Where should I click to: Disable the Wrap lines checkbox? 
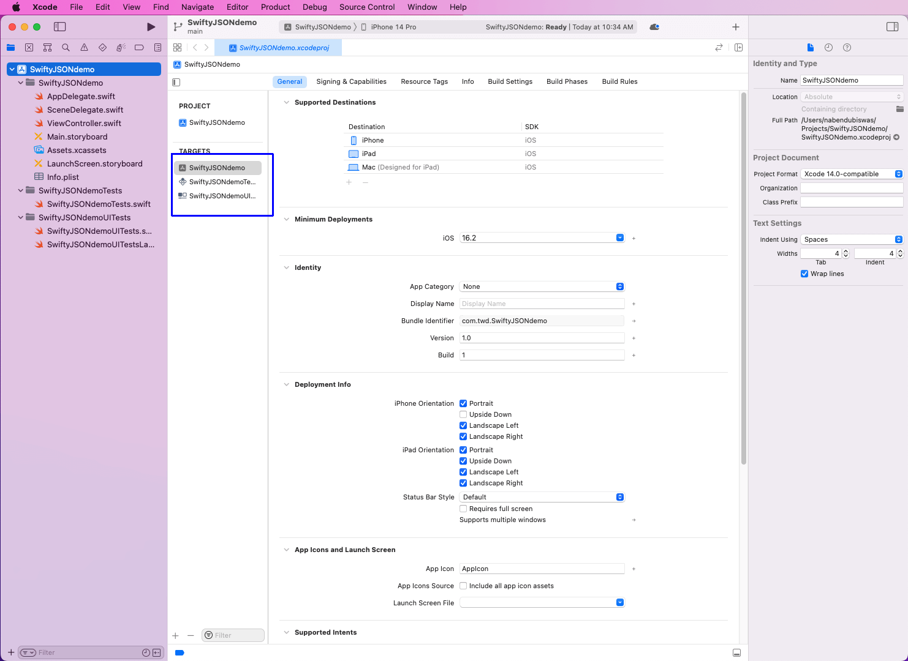coord(804,274)
